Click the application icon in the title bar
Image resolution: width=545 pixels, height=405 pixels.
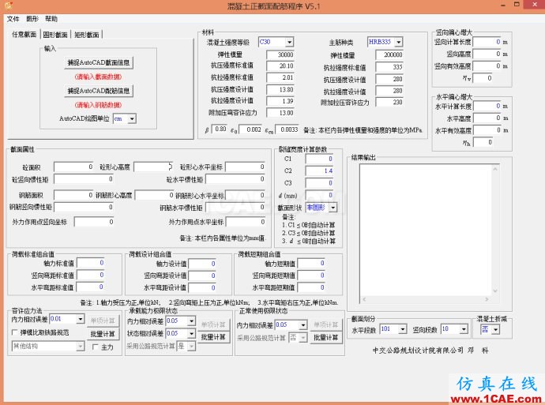[9, 6]
